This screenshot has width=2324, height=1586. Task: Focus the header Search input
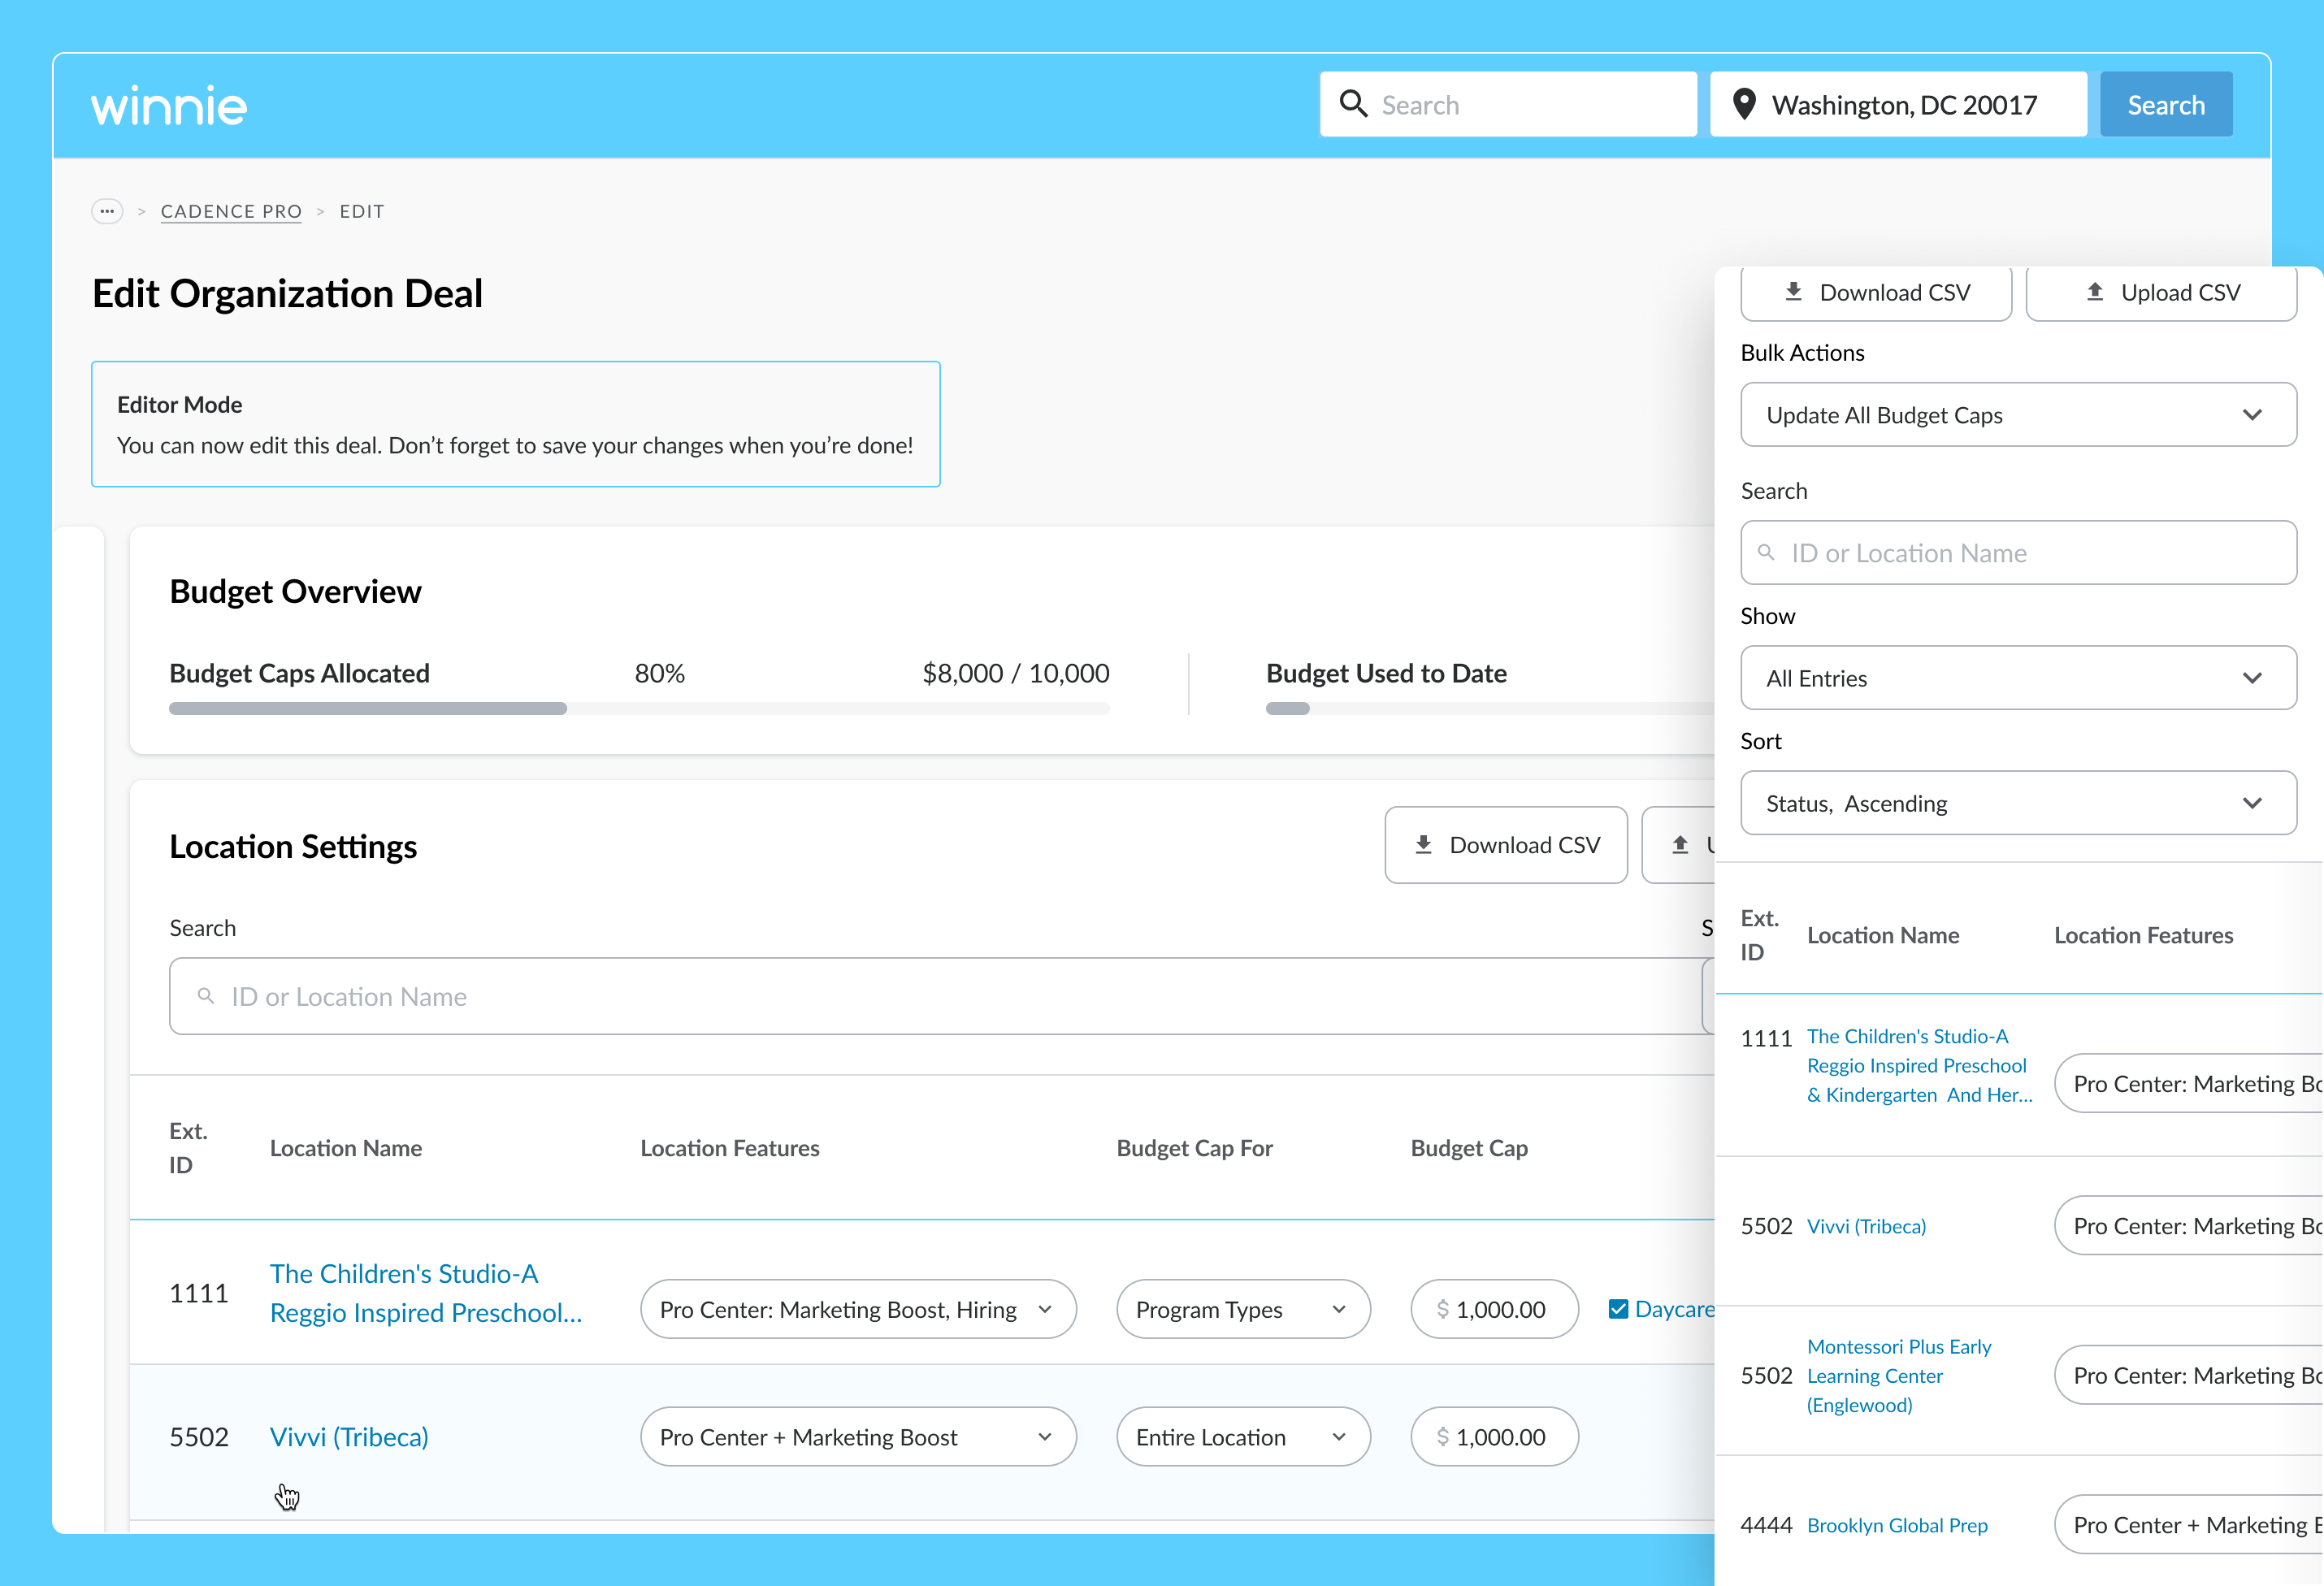[1508, 104]
